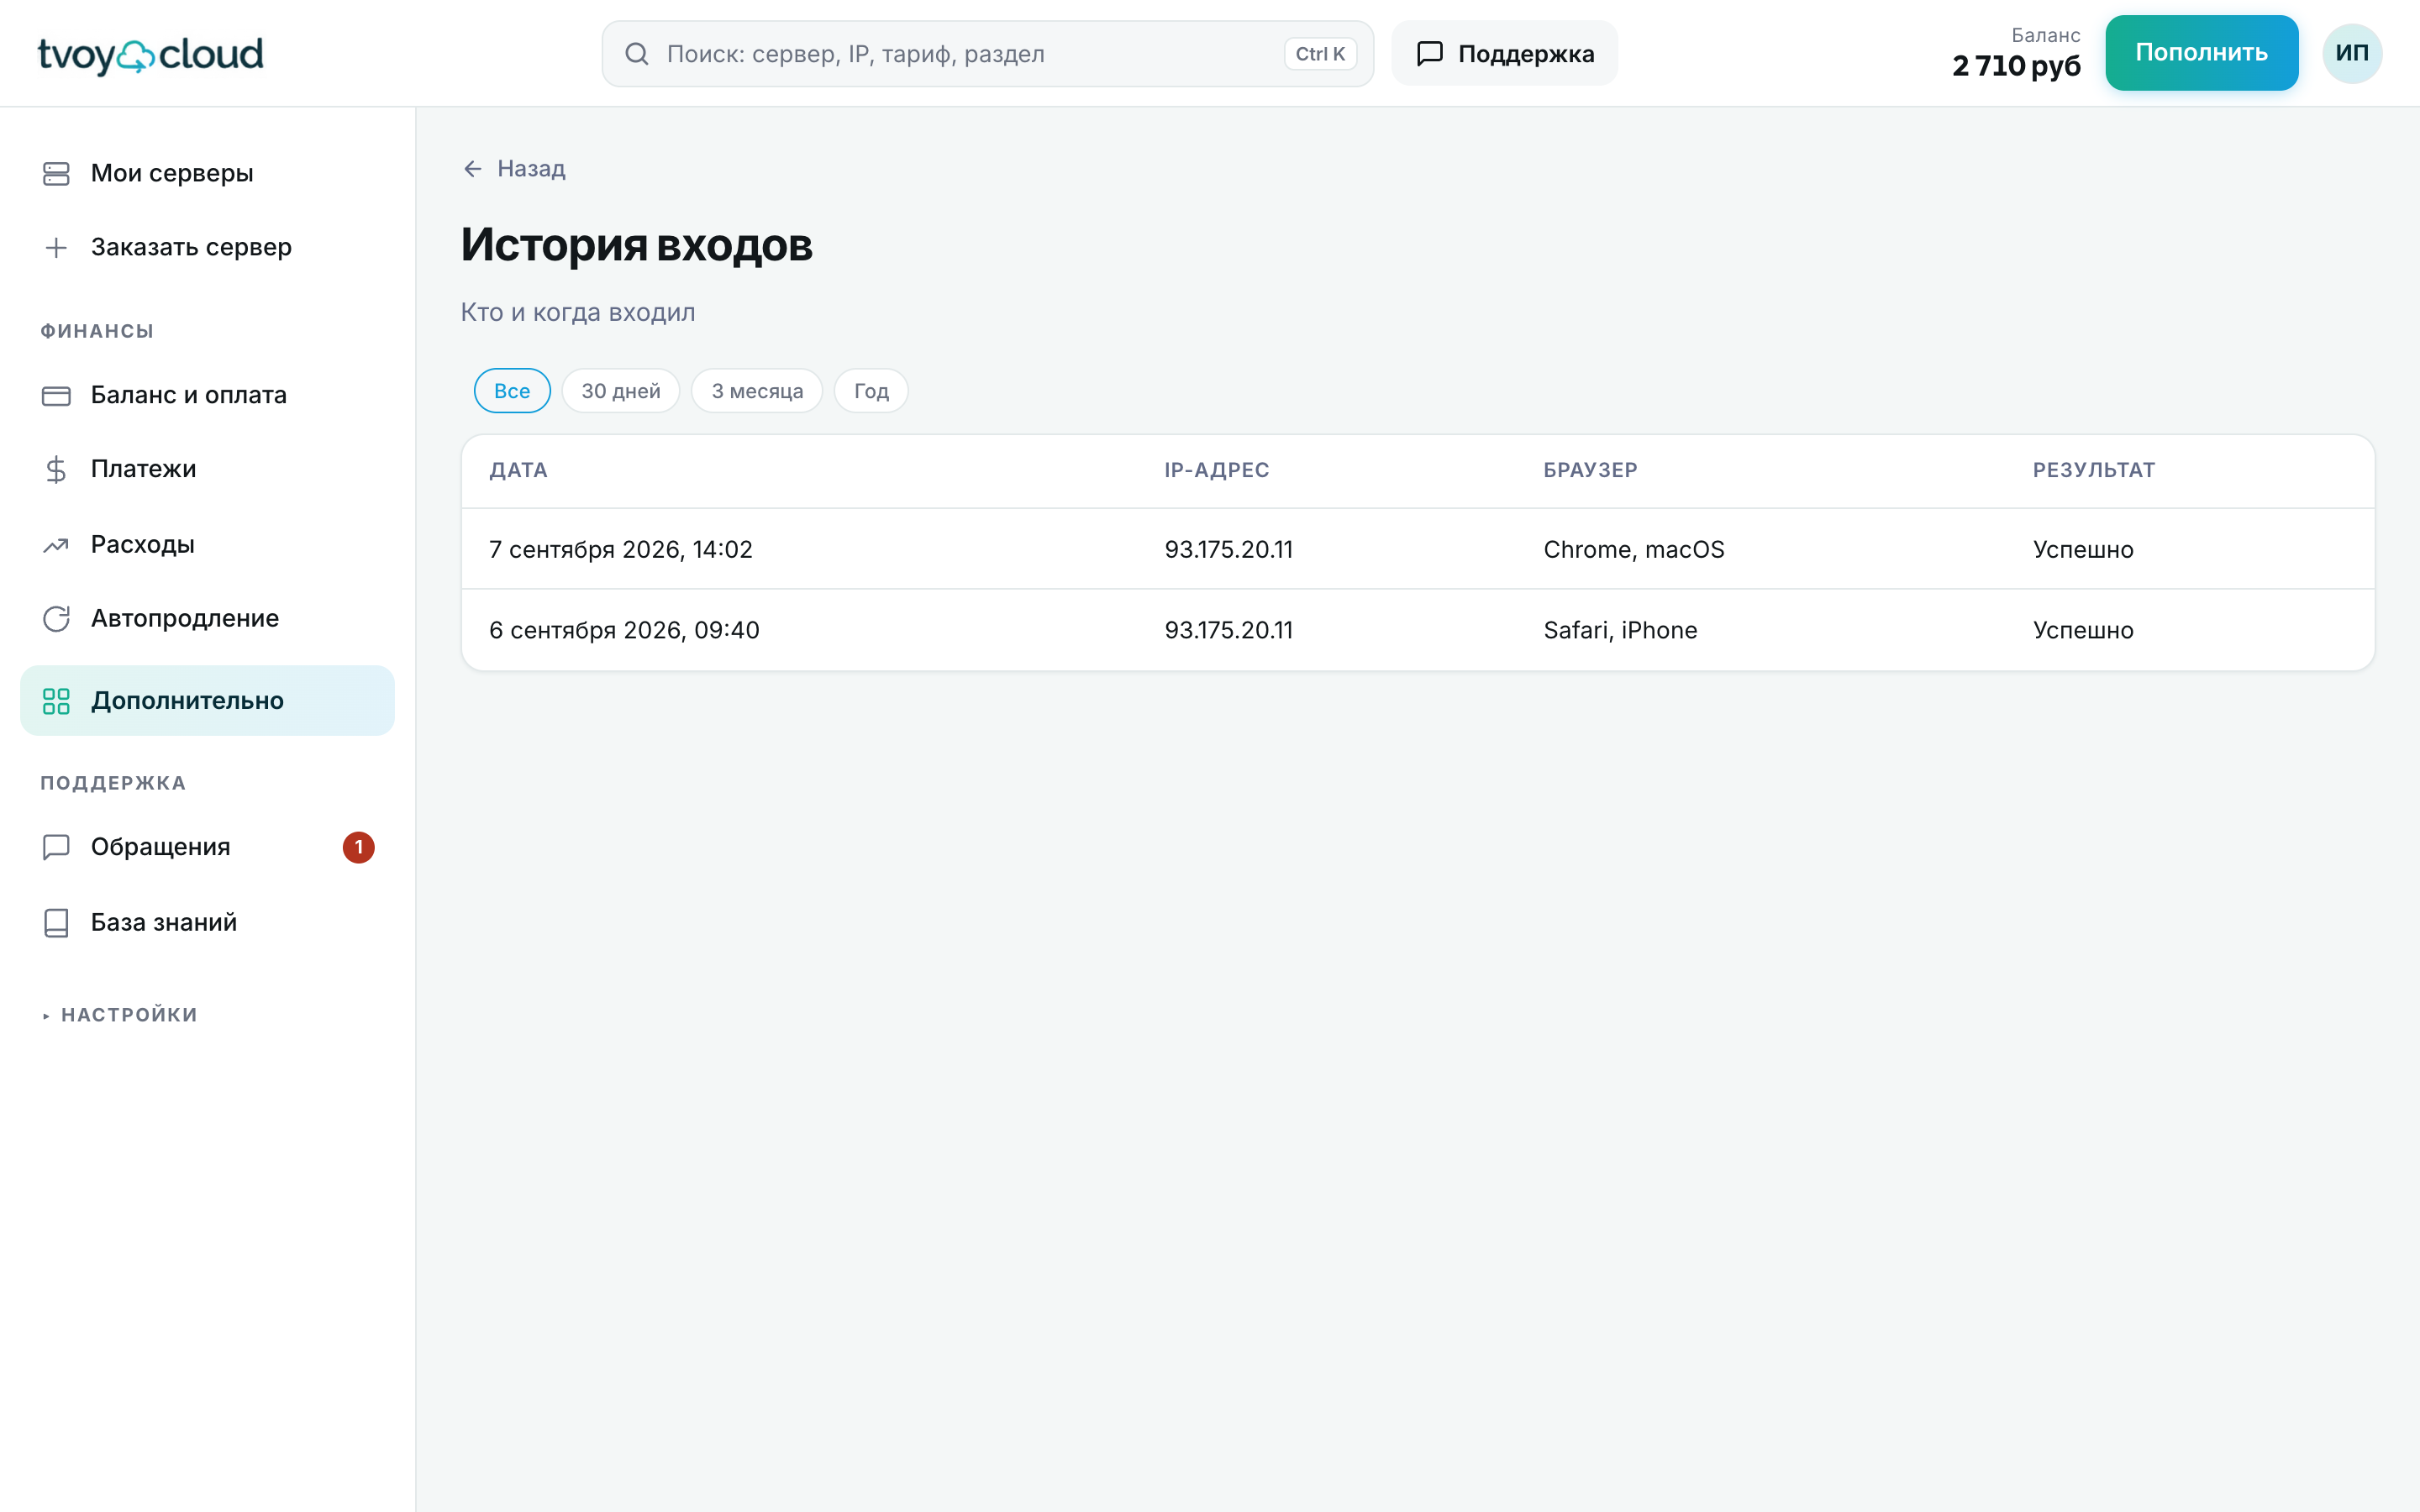This screenshot has height=1512, width=2420.
Task: Click the plus icon for Заказать сервер
Action: coord(56,247)
